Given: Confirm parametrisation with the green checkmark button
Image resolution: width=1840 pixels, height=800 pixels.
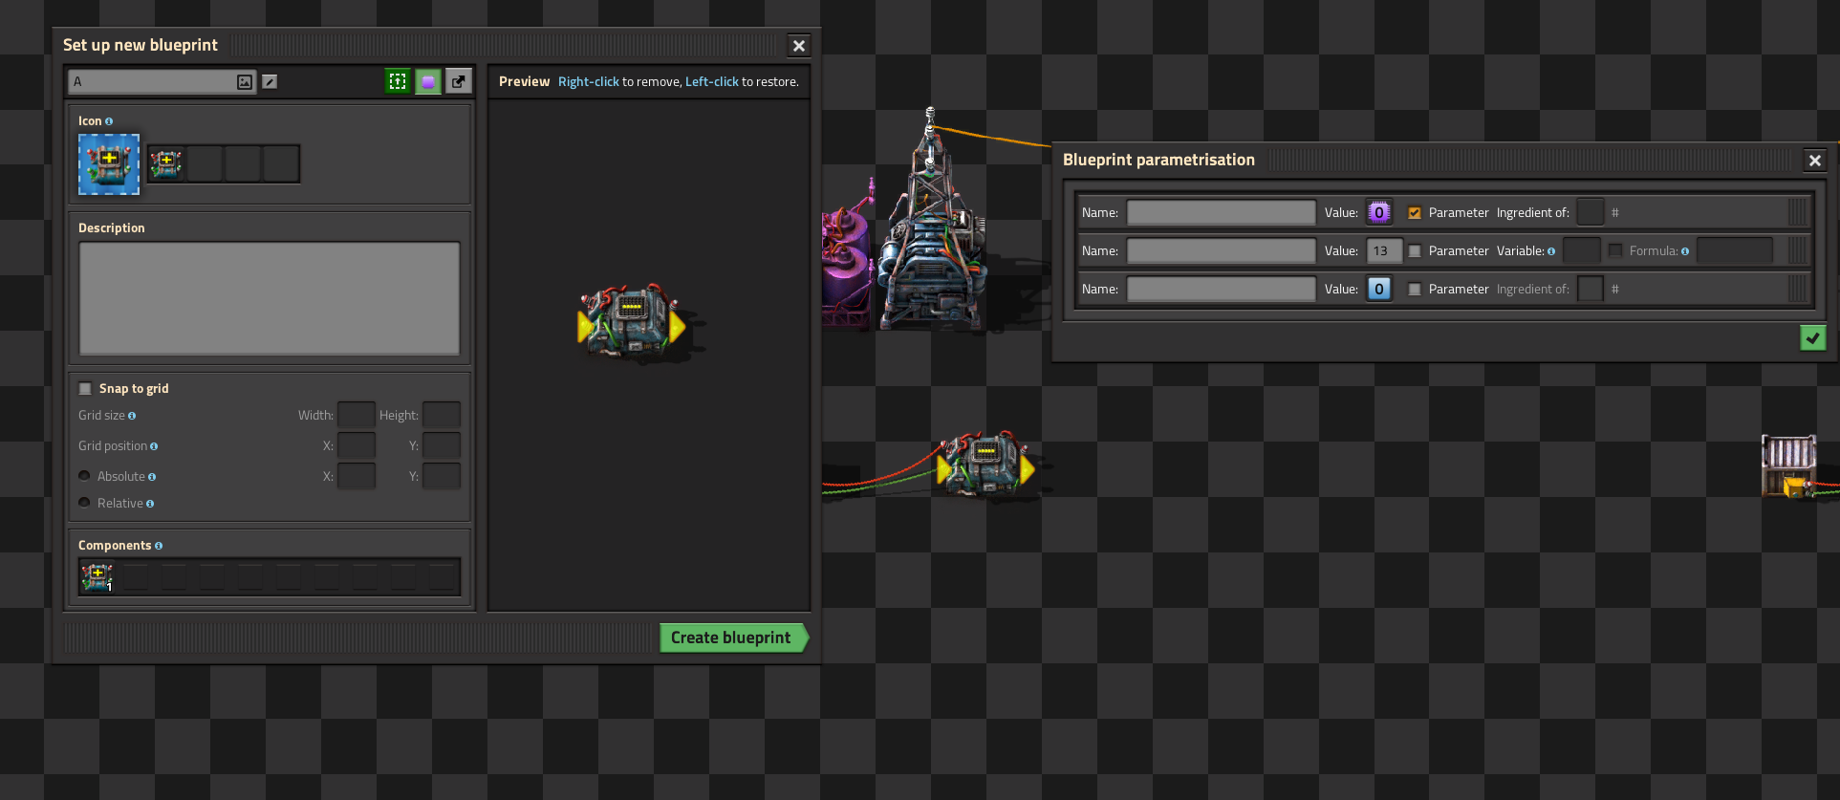Looking at the screenshot, I should tap(1812, 337).
